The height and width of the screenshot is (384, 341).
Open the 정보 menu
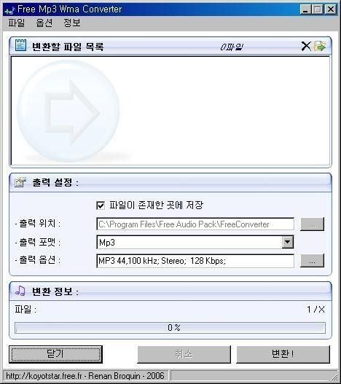pyautogui.click(x=72, y=23)
